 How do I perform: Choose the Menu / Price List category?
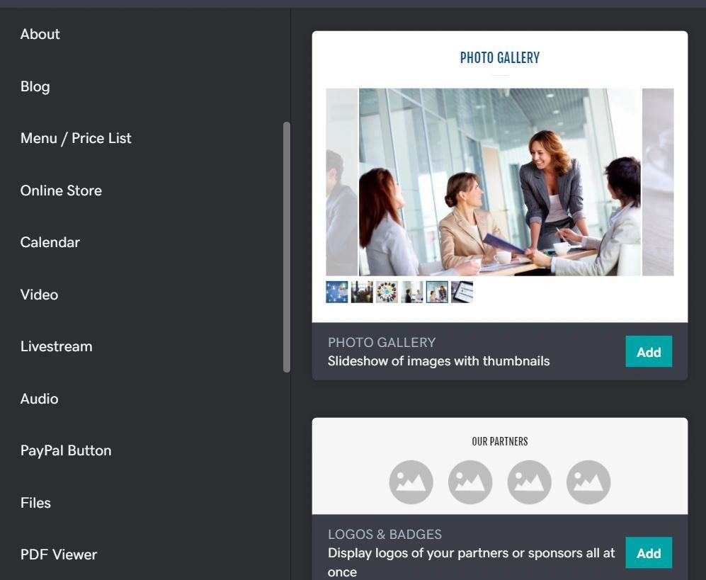pos(76,138)
